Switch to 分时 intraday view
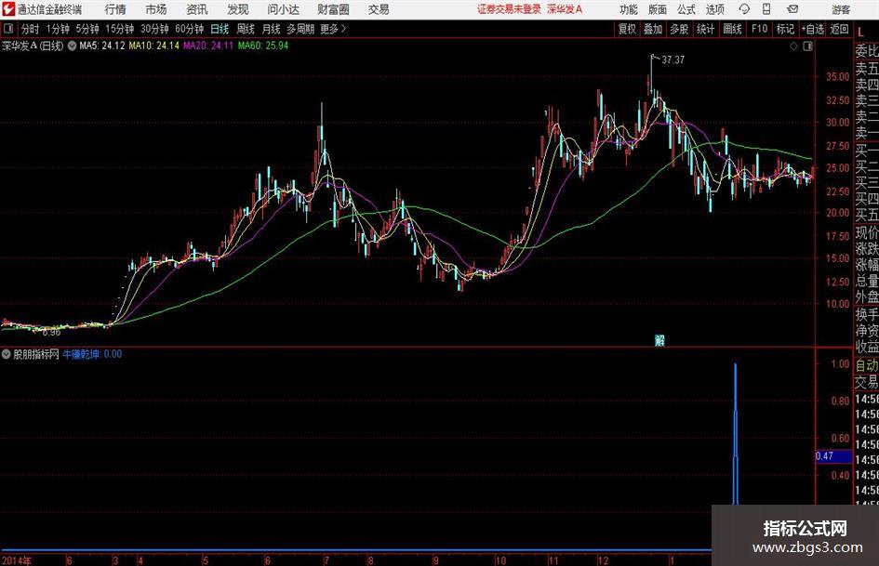Viewport: 879px width, 566px height. (31, 29)
